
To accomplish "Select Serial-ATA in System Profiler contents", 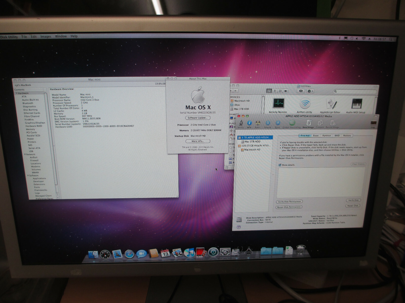I will (34, 148).
